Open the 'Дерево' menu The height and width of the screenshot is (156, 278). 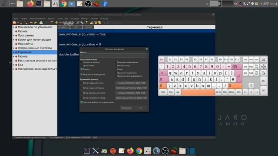51,19
